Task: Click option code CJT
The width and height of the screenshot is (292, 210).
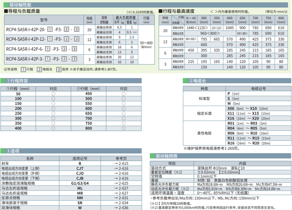Action: click(x=80, y=168)
